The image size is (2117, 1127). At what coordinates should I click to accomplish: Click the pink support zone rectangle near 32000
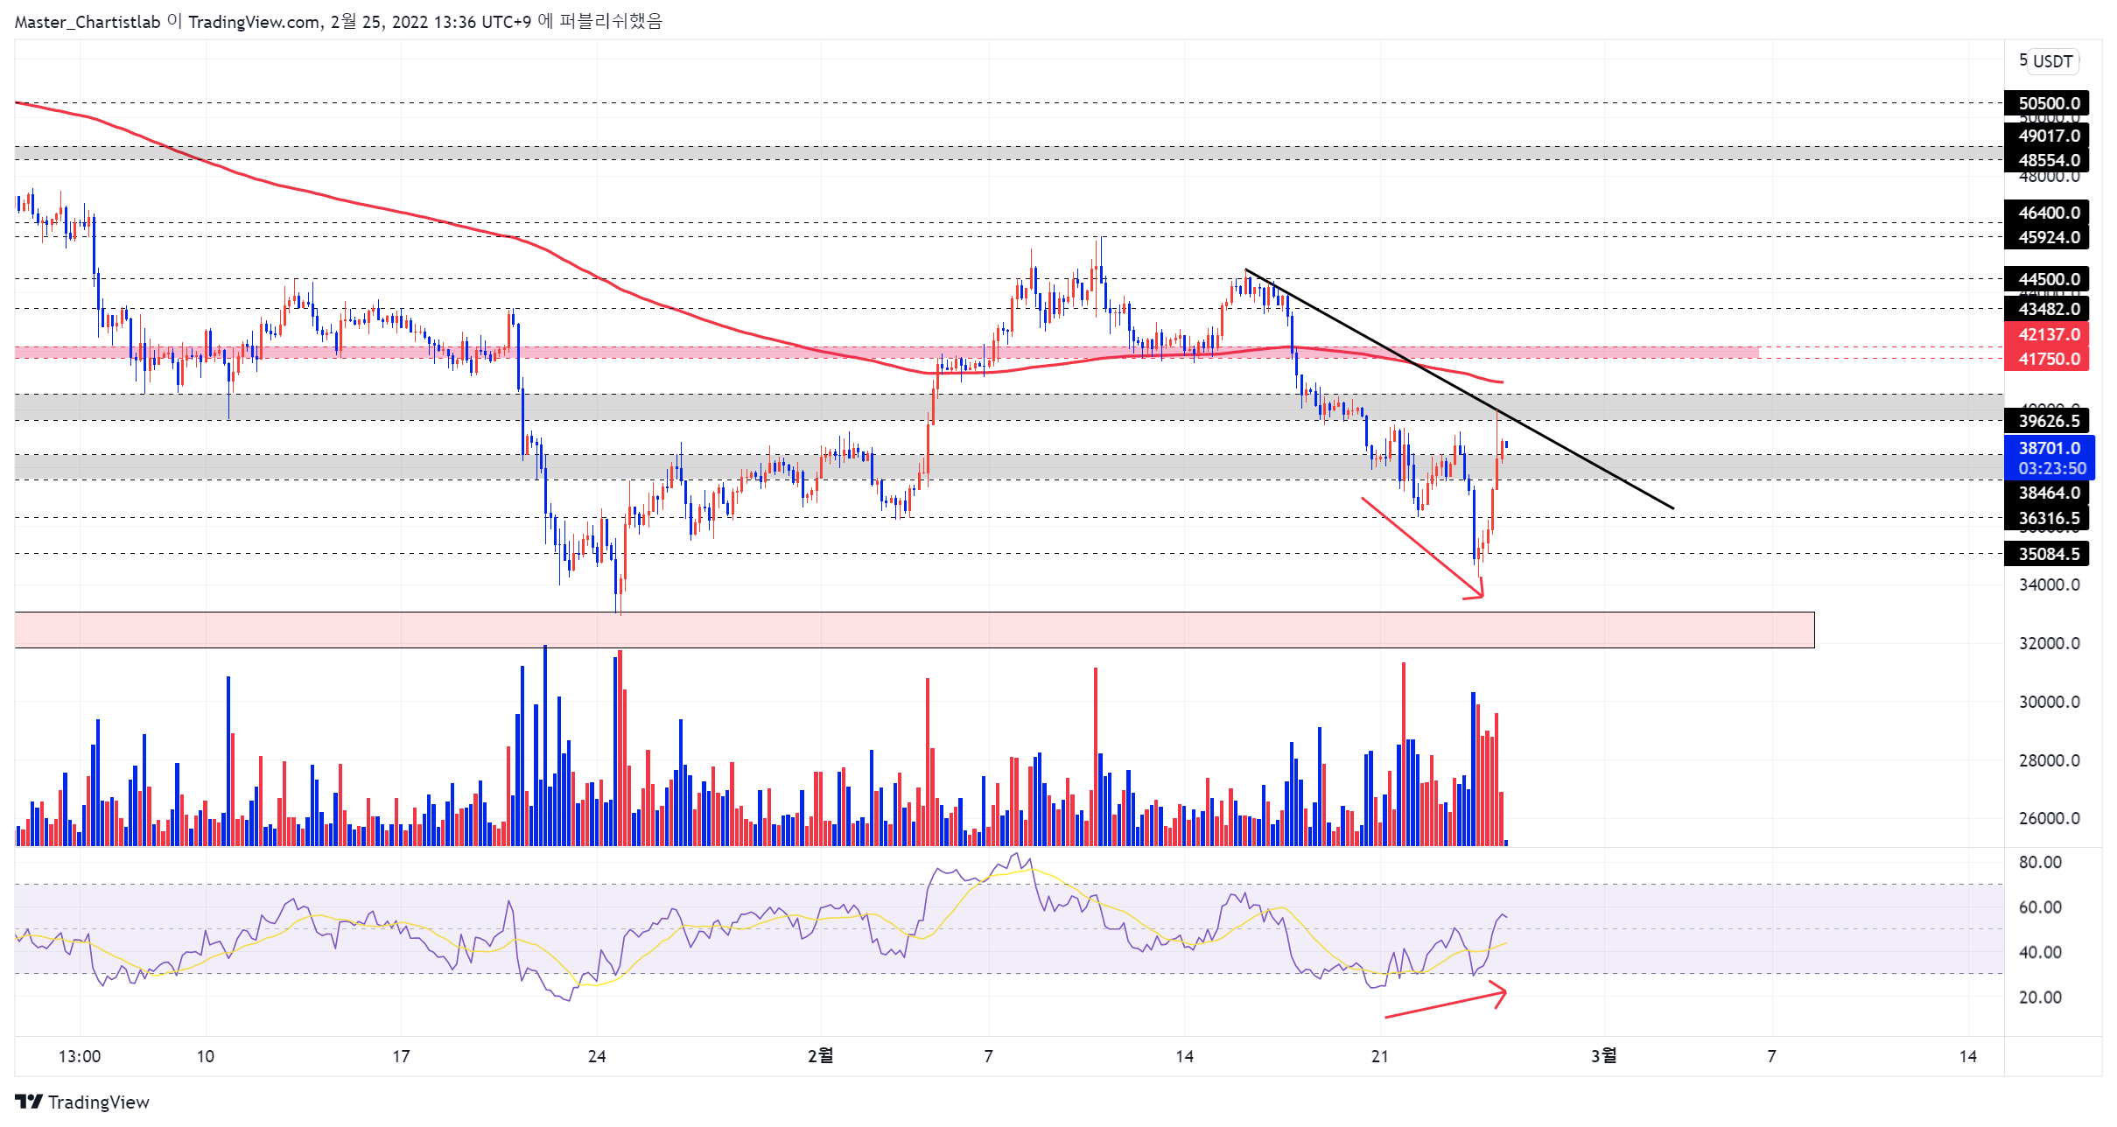pos(915,630)
